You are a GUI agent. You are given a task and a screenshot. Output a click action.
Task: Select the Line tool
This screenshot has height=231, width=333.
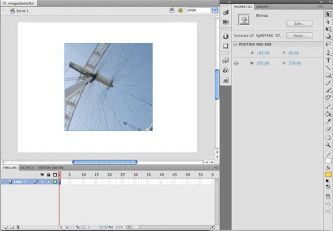tap(328, 68)
